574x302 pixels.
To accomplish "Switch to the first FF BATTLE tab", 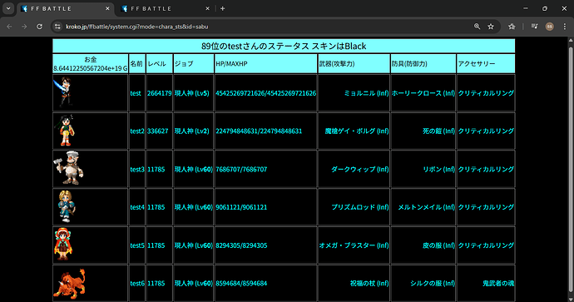I will pos(66,8).
